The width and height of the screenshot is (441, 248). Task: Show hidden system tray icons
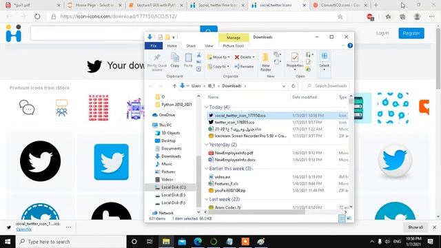[x=372, y=242]
